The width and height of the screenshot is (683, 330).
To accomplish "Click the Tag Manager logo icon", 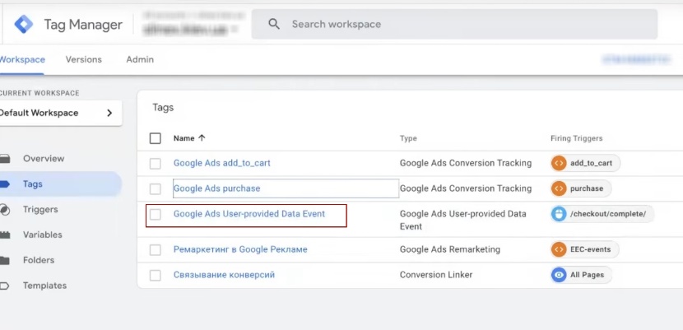I will (x=24, y=25).
